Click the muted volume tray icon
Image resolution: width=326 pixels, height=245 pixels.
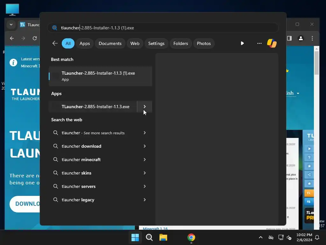coord(289,237)
